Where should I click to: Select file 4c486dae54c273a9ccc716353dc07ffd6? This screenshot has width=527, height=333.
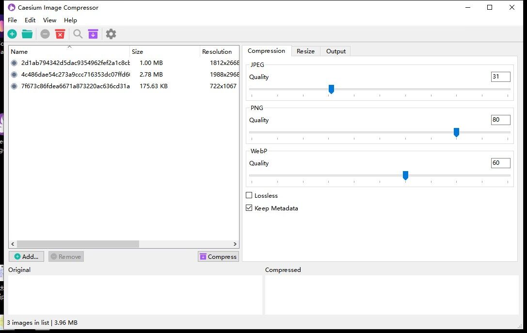[x=75, y=75]
